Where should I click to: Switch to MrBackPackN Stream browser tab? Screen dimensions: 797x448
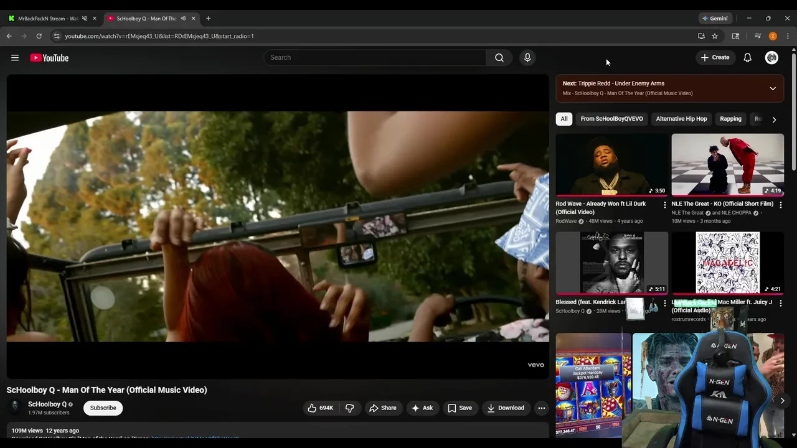coord(51,19)
